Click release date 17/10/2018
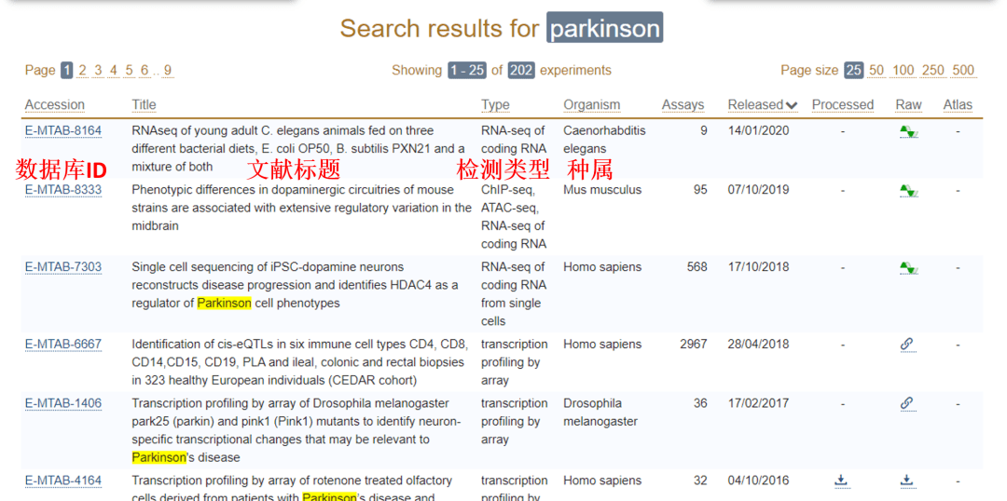Viewport: 1007px width, 501px height. pos(758,267)
